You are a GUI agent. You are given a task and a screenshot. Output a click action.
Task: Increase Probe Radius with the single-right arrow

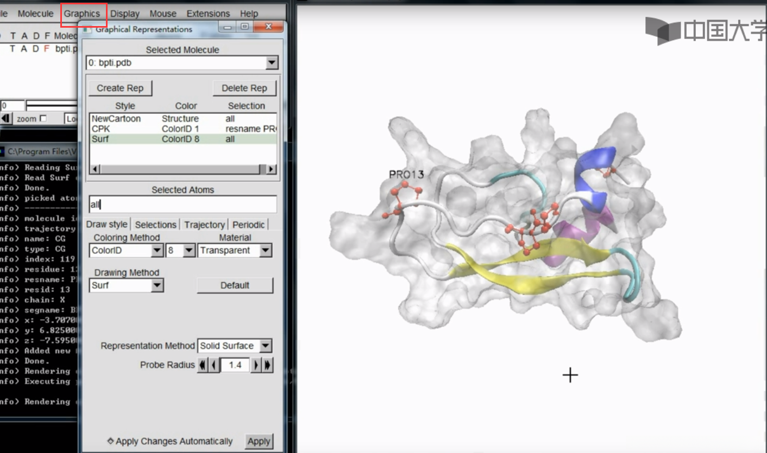click(256, 365)
